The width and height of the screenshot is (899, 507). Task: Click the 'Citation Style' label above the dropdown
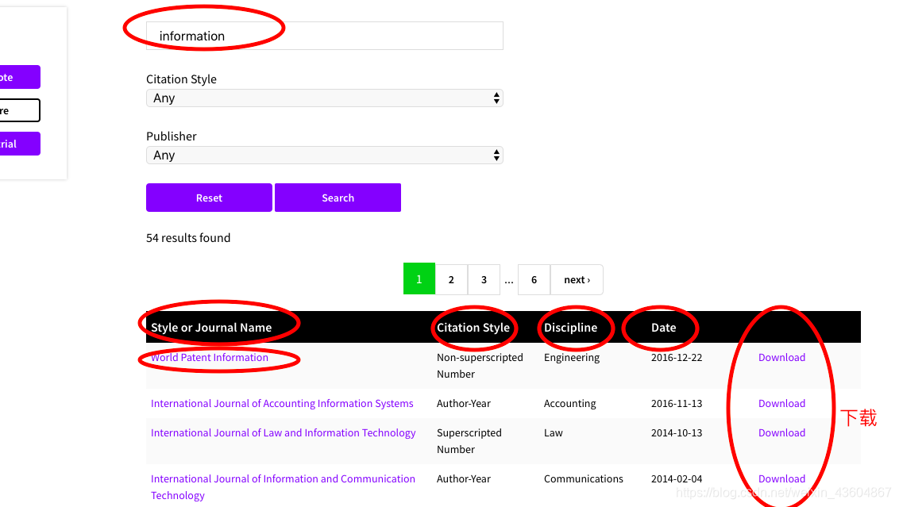tap(181, 79)
